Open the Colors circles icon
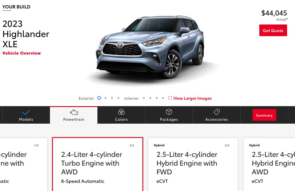This screenshot has width=295, height=191. pyautogui.click(x=121, y=112)
